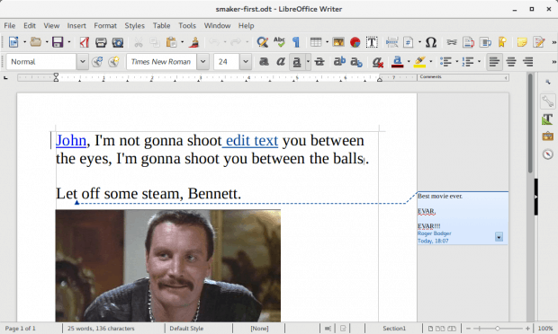Open Find and Replace
The image size is (558, 334).
click(262, 42)
